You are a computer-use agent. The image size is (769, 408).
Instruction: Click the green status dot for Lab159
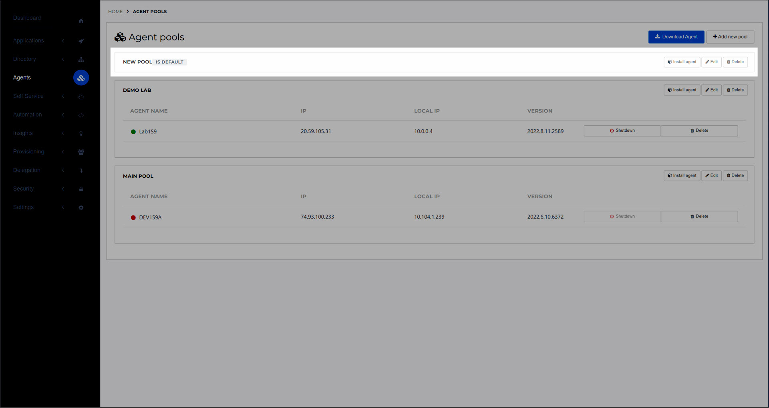coord(133,132)
